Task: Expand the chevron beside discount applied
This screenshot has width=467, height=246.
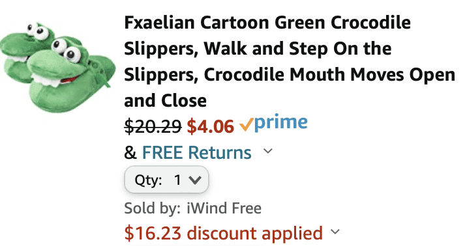Action: (x=335, y=232)
